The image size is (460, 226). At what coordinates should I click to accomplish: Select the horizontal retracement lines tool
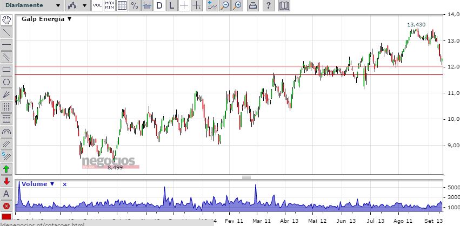click(6, 119)
